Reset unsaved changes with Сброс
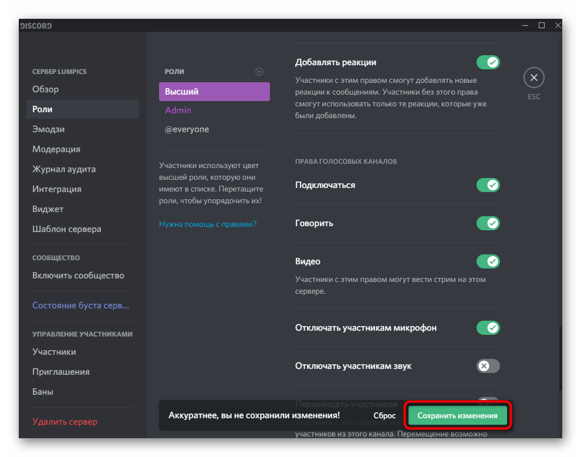 [x=384, y=415]
